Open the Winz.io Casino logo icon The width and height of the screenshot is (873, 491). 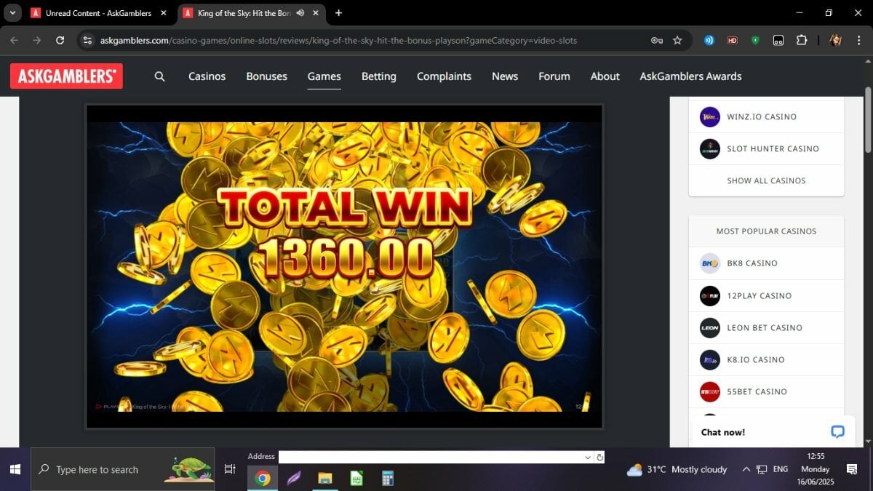pyautogui.click(x=709, y=116)
